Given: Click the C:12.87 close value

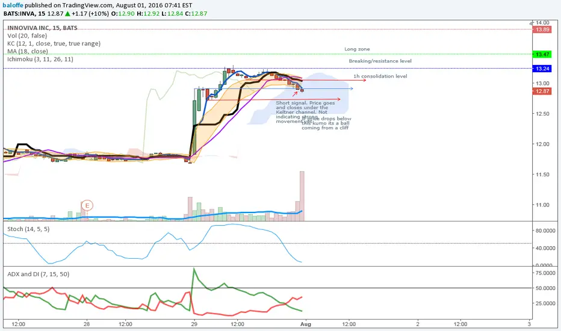Looking at the screenshot, I should click(196, 14).
